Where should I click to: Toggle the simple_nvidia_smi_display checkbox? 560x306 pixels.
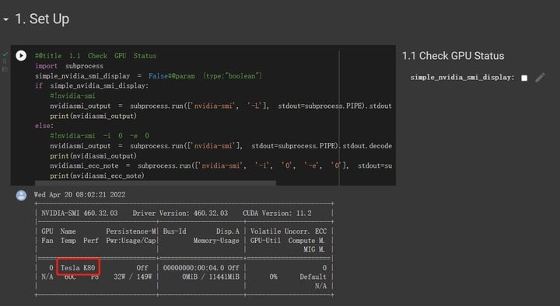click(524, 78)
